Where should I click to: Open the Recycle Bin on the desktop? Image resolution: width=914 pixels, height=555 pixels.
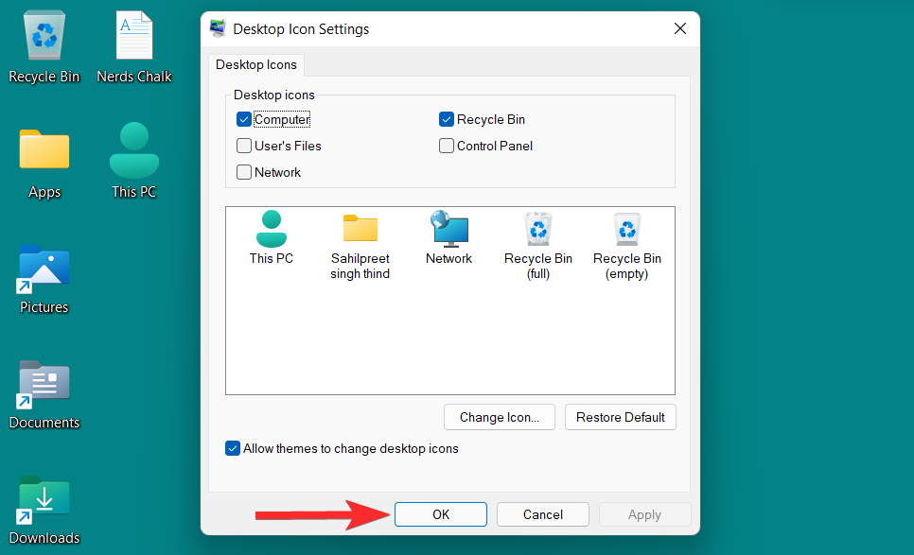tap(44, 35)
